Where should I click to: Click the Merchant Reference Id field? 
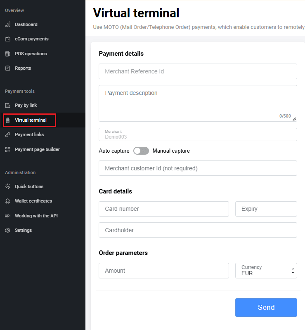[198, 71]
